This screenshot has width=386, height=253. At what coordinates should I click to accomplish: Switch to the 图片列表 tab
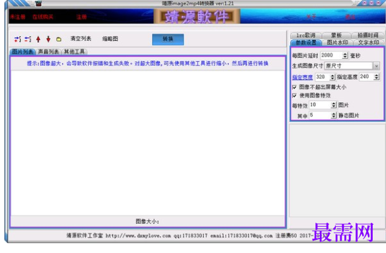(22, 51)
